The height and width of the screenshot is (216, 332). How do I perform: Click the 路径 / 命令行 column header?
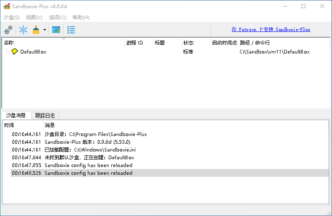pos(284,43)
